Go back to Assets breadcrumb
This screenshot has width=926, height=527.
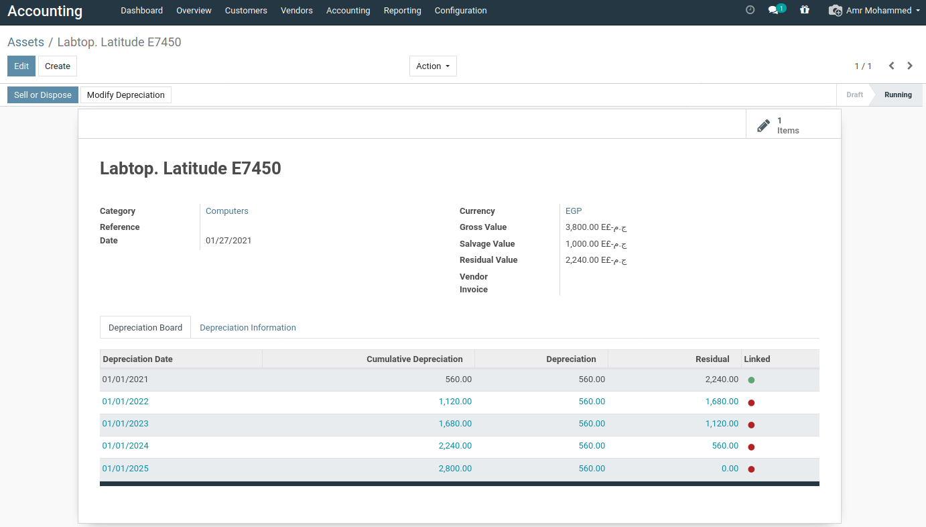pyautogui.click(x=25, y=42)
